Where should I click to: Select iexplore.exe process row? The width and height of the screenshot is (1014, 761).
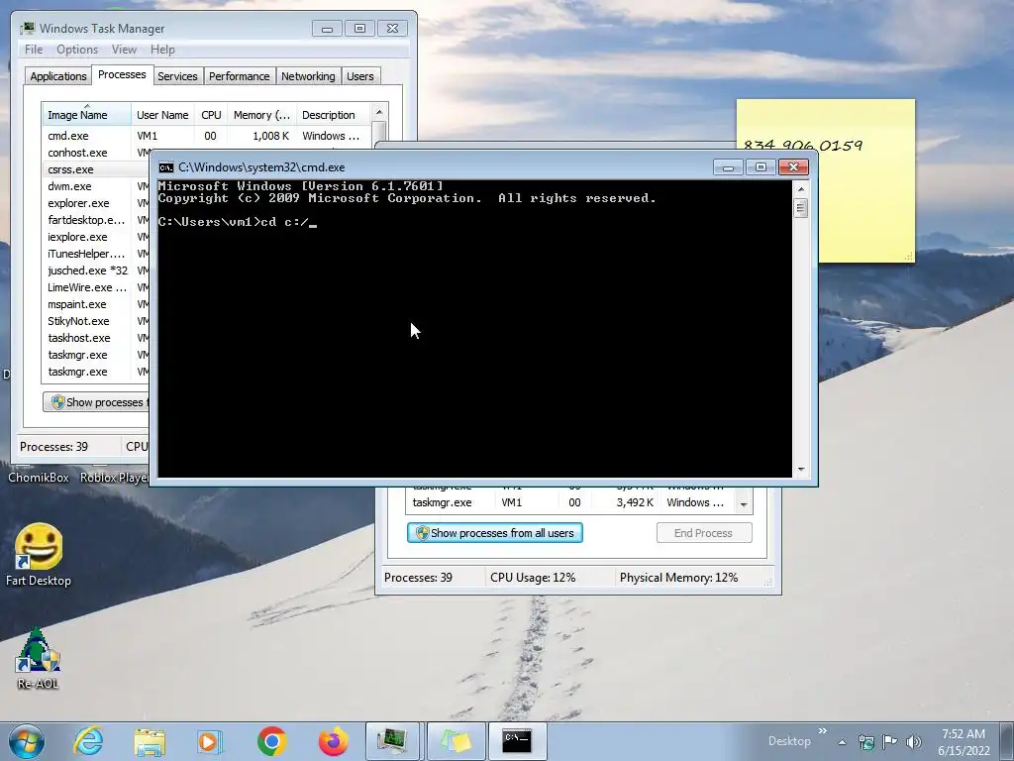coord(96,237)
